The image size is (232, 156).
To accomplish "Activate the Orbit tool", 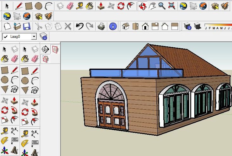I will coord(142,6).
